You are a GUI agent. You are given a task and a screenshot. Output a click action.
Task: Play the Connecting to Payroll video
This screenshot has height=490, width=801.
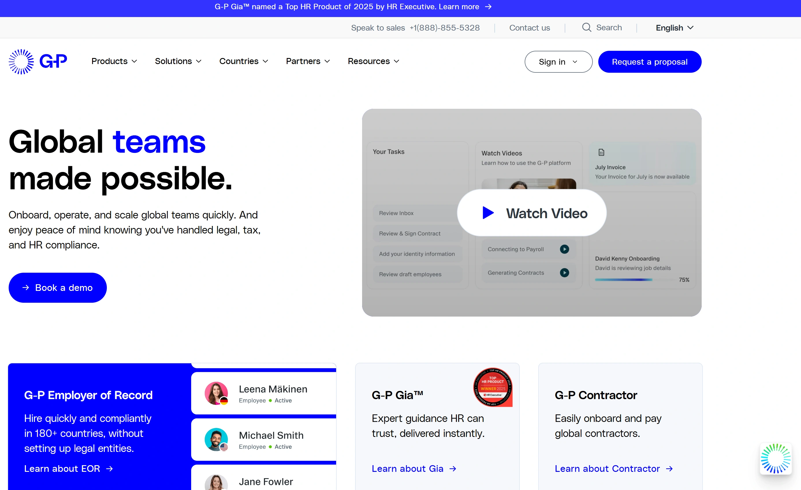coord(564,249)
